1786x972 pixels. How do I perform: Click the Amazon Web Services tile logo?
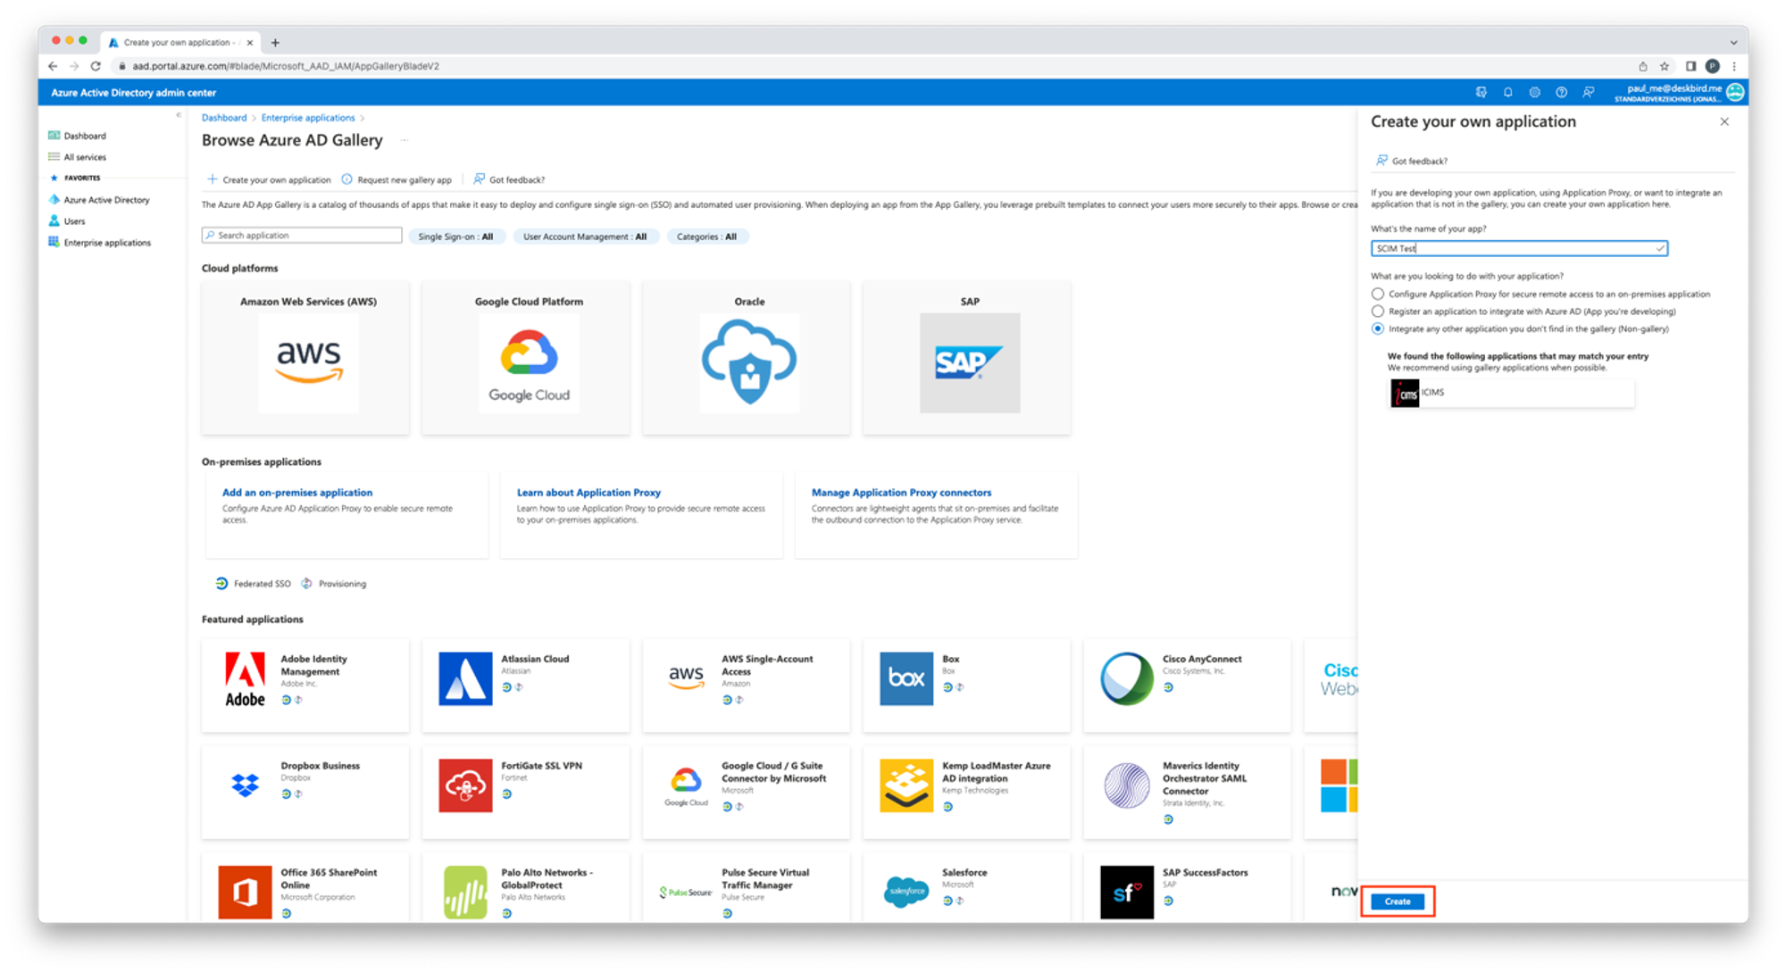tap(308, 362)
